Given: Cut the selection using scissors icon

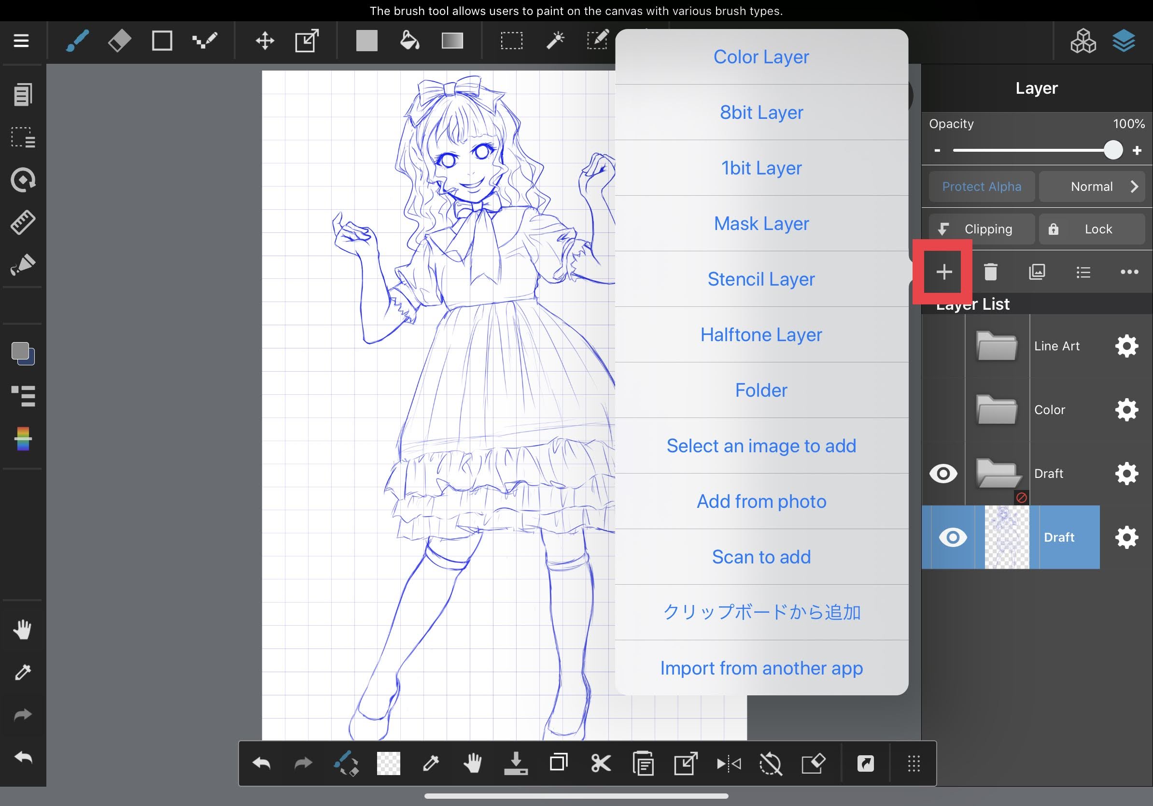Looking at the screenshot, I should point(601,764).
